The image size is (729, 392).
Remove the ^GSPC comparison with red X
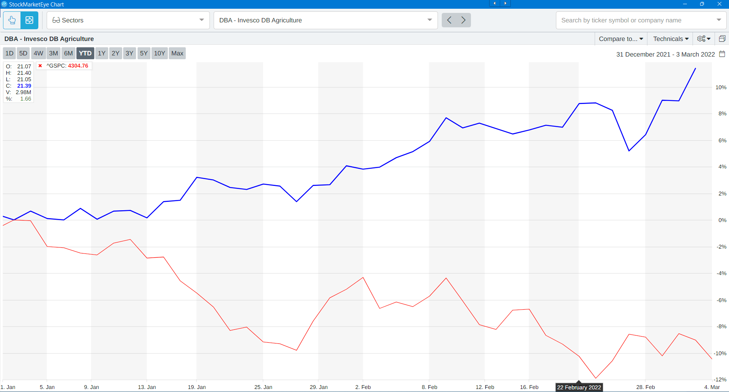click(x=40, y=66)
